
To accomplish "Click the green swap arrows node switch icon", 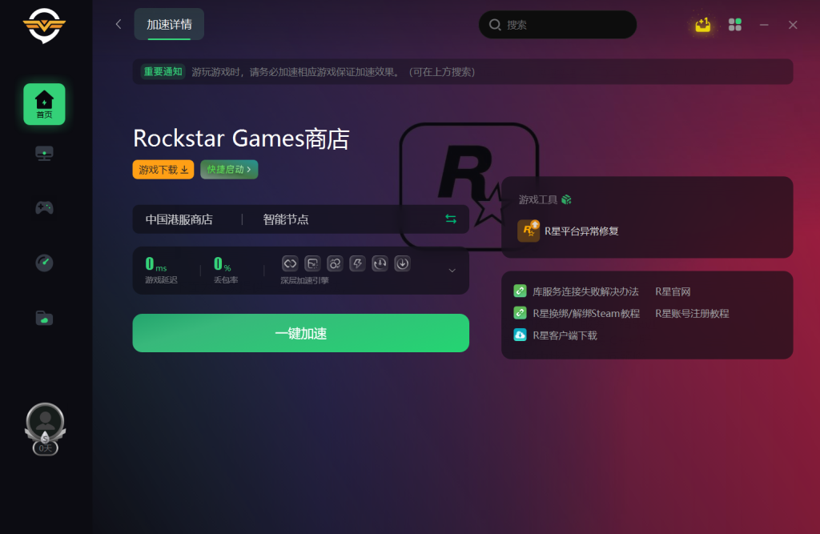I will tap(451, 219).
